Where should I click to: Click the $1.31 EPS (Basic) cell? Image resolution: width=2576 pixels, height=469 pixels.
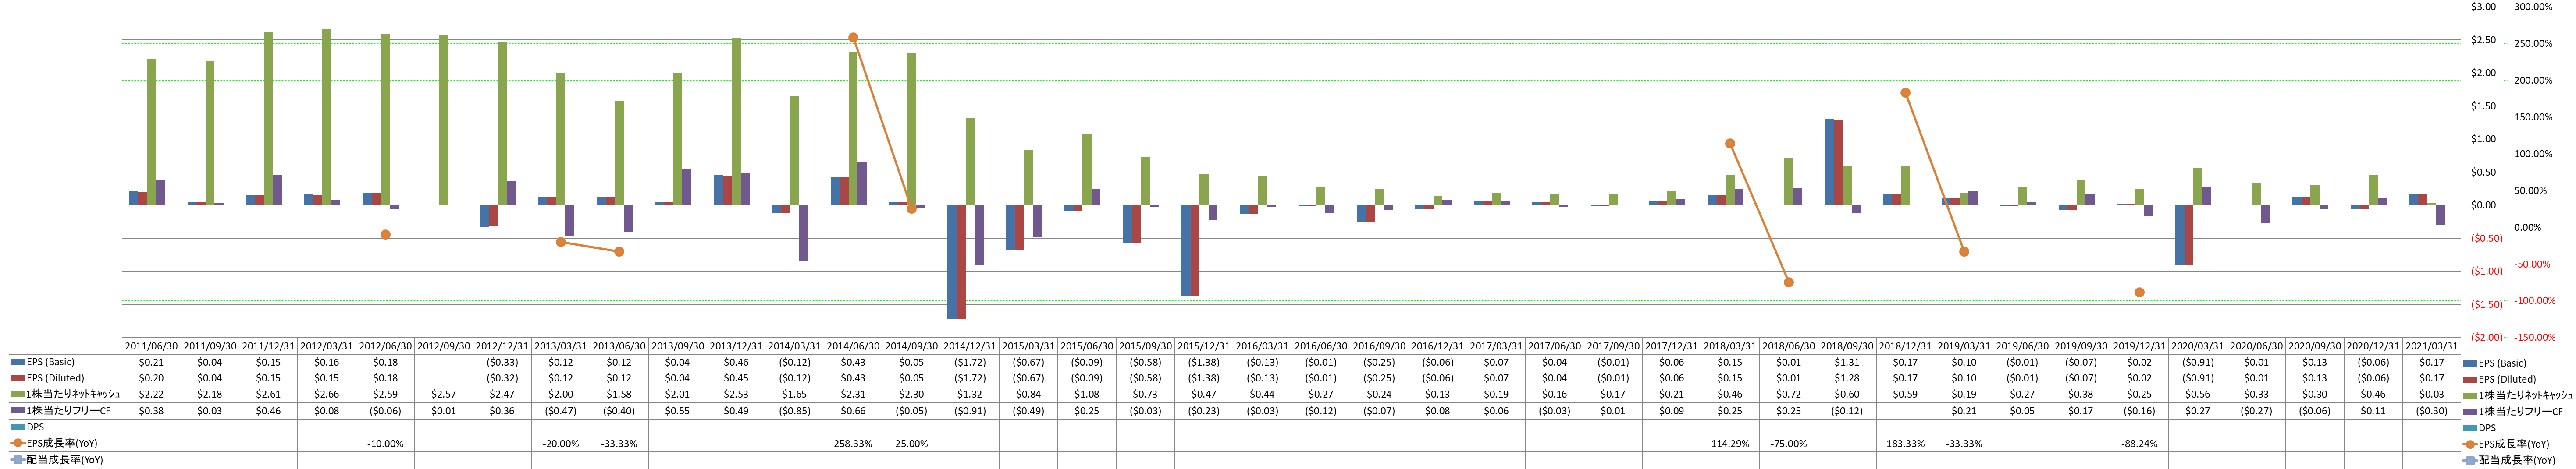pos(1846,362)
